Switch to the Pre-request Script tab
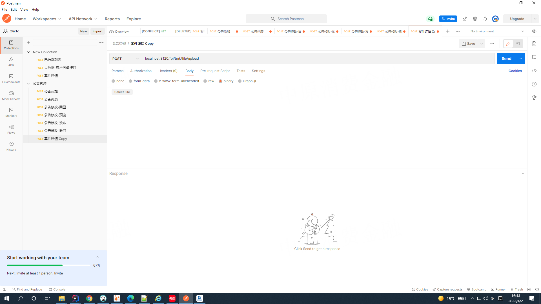The image size is (541, 304). click(215, 71)
